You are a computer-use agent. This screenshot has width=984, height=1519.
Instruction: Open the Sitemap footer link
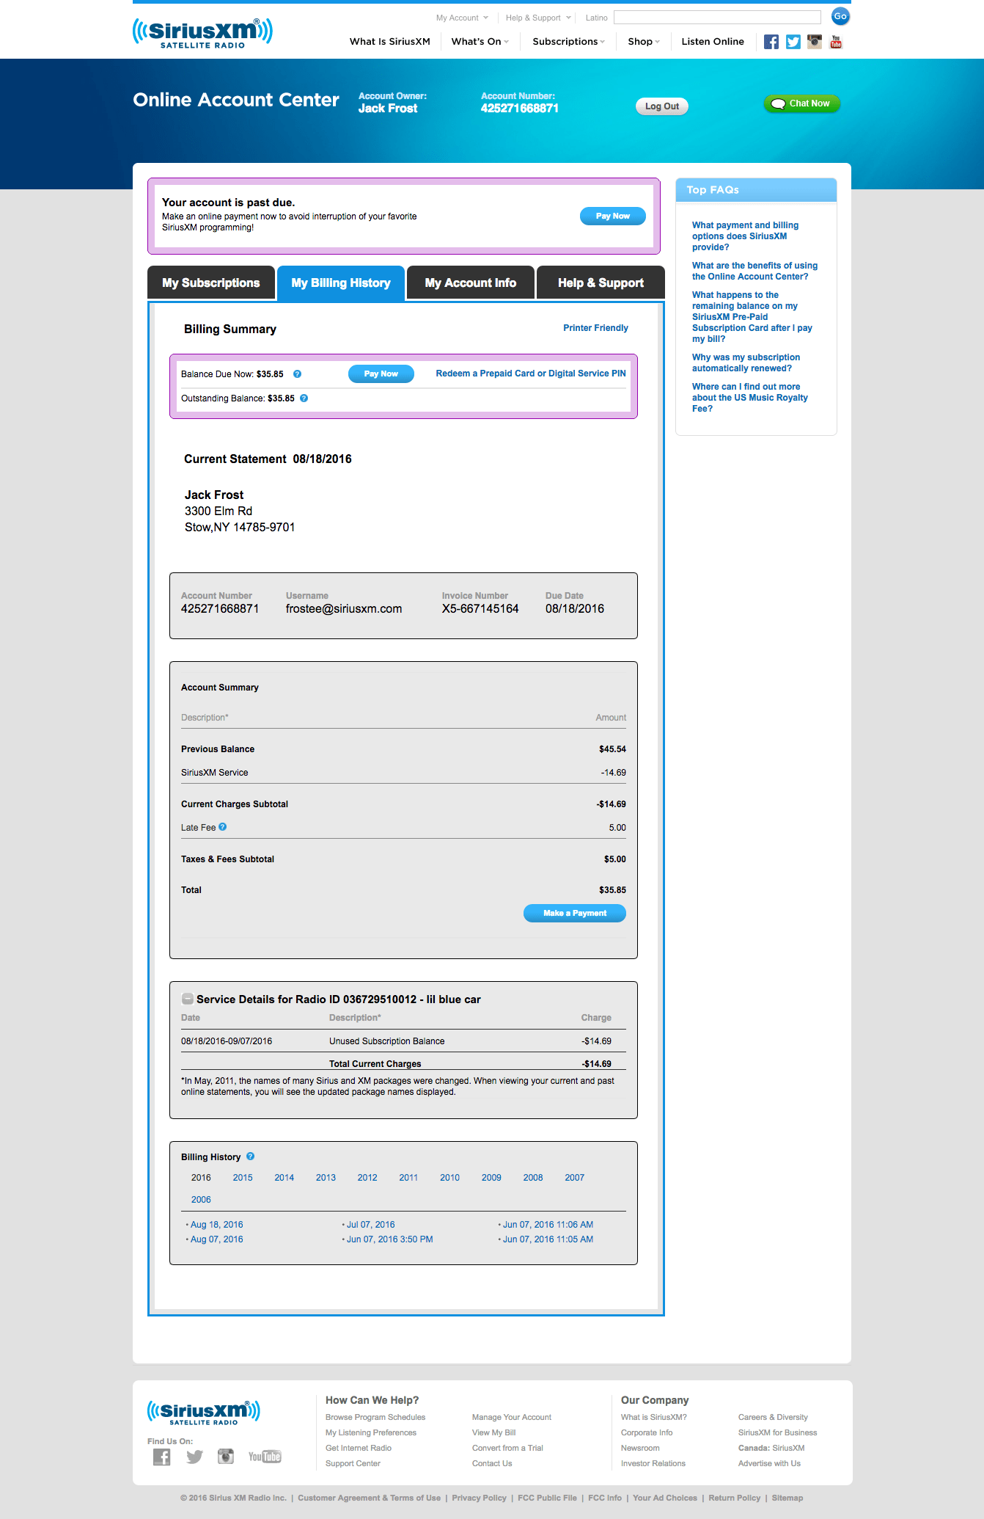pos(787,1498)
